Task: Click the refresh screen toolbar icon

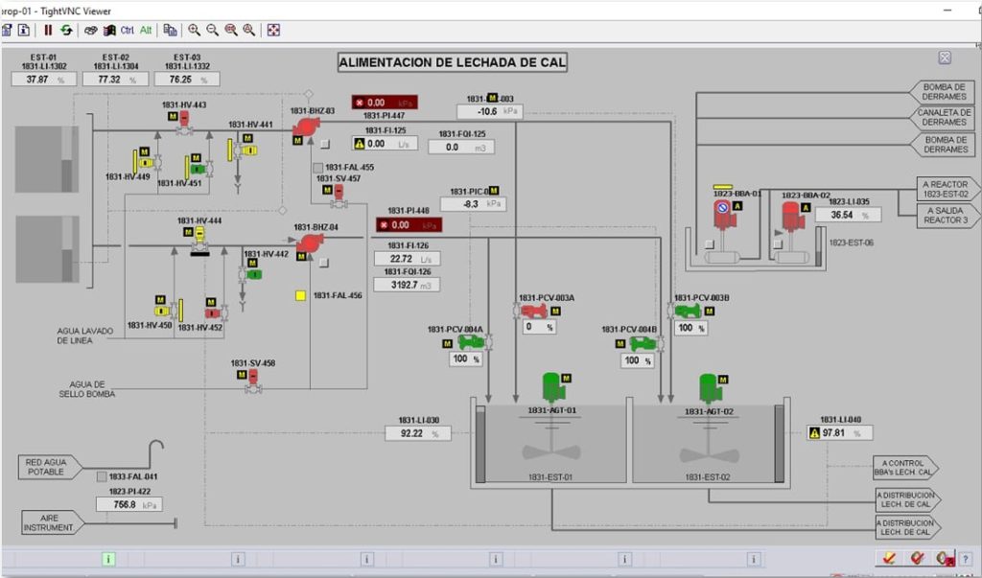Action: pyautogui.click(x=66, y=30)
